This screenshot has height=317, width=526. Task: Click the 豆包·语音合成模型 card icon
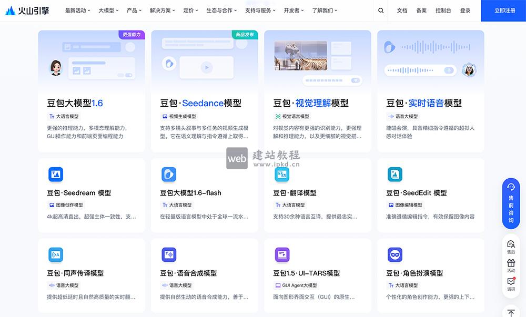coord(168,255)
